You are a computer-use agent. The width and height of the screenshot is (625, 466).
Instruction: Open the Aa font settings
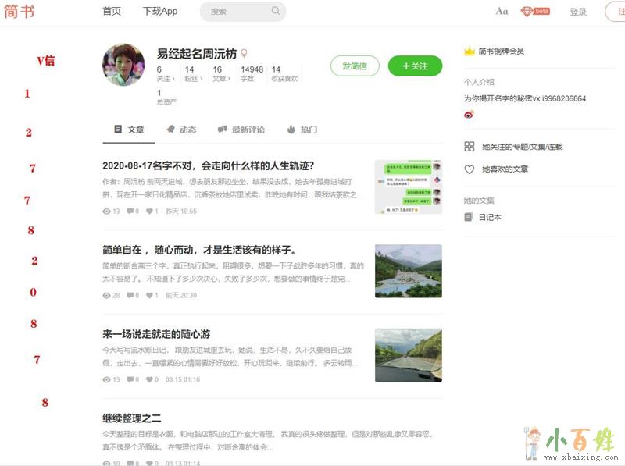502,11
